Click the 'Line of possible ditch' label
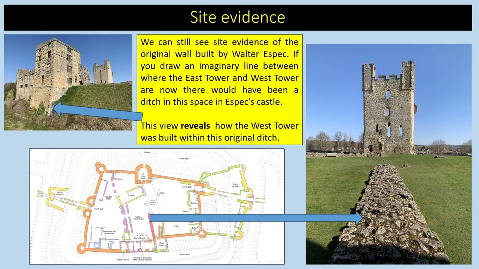Viewport: 479px width, 269px height. click(152, 202)
